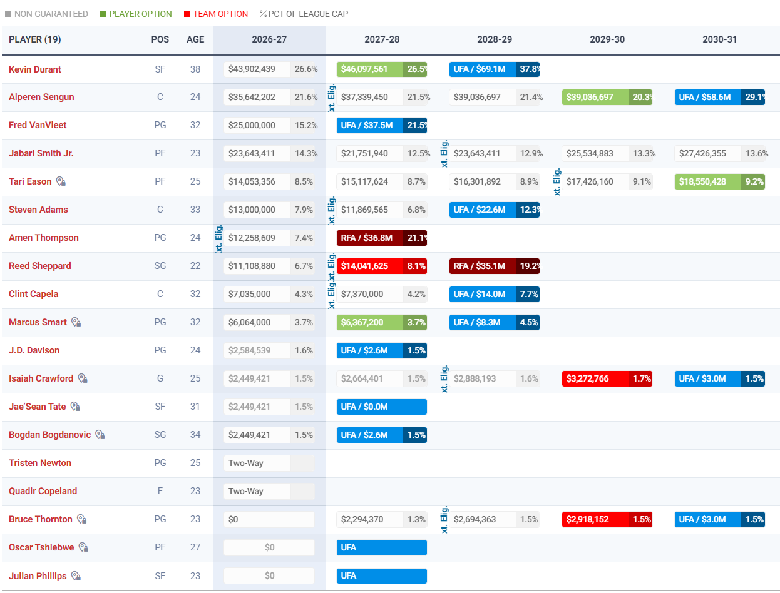Viewport: 780px width, 593px height.
Task: Click the PCT OF LEAGUE CAP legend label
Action: click(308, 14)
